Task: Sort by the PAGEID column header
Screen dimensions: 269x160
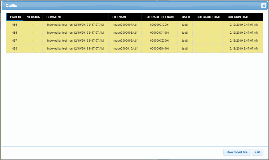Action: [15, 17]
